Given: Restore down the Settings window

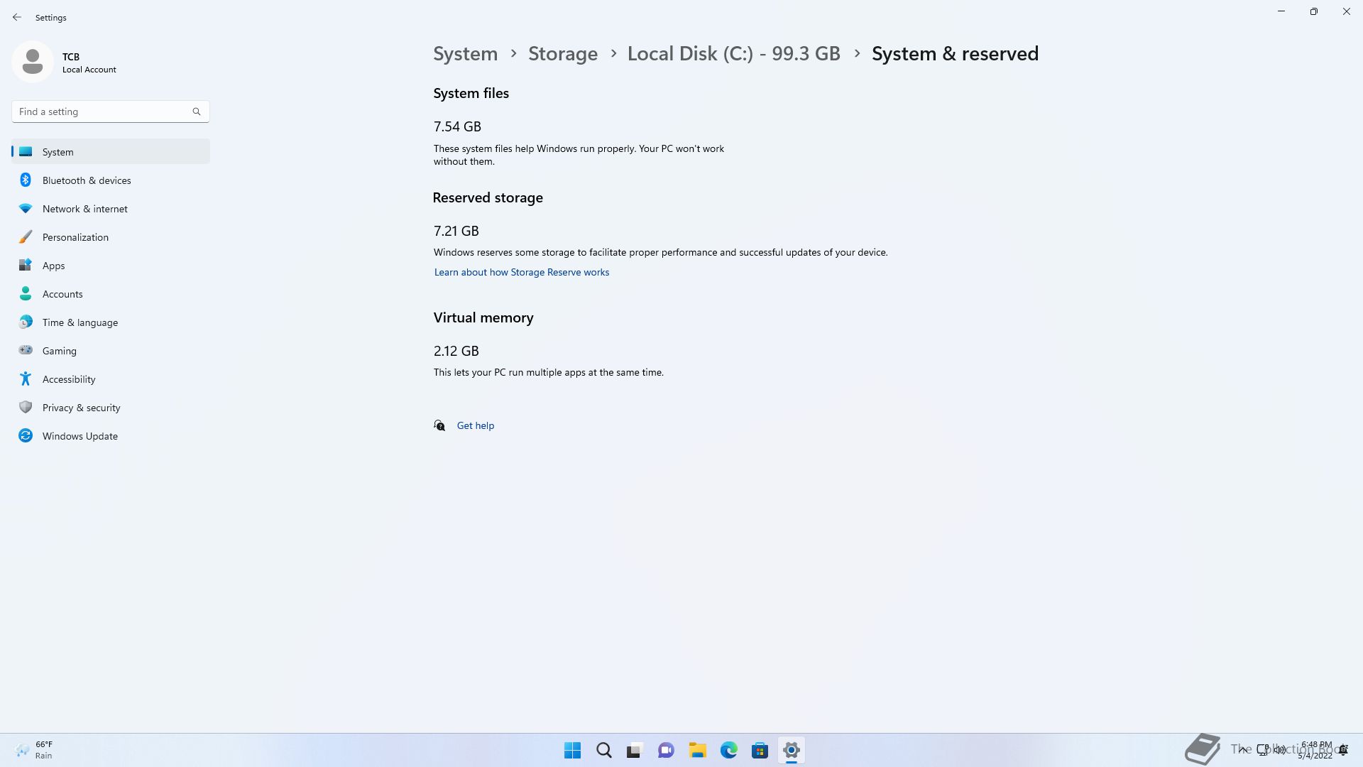Looking at the screenshot, I should click(x=1314, y=11).
